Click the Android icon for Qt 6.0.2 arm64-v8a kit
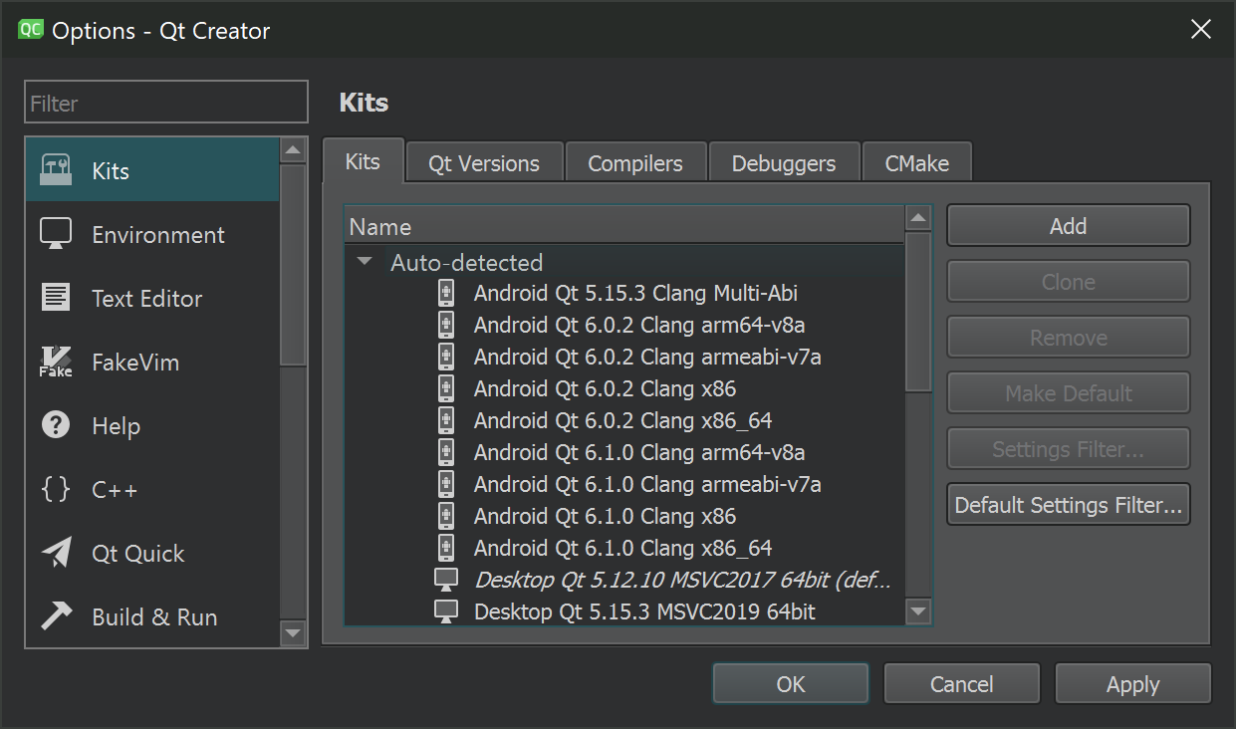 point(446,325)
